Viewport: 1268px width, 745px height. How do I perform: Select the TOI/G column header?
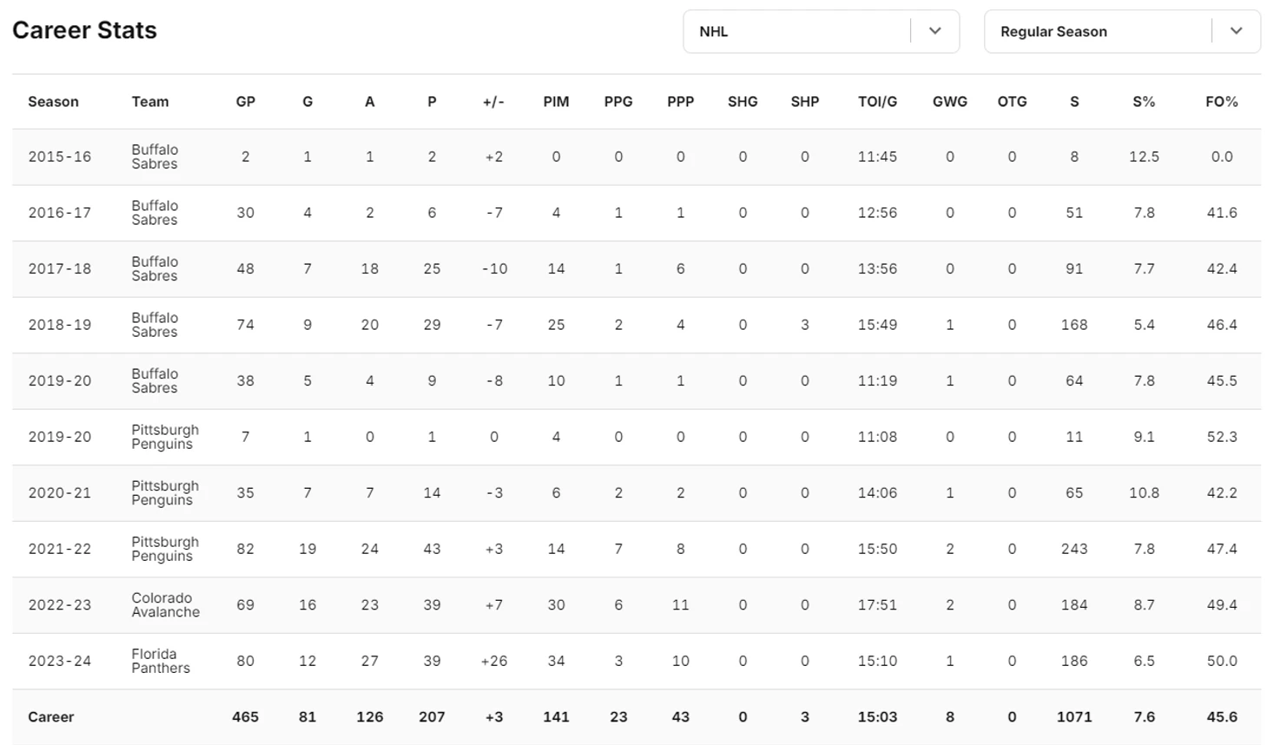click(877, 102)
